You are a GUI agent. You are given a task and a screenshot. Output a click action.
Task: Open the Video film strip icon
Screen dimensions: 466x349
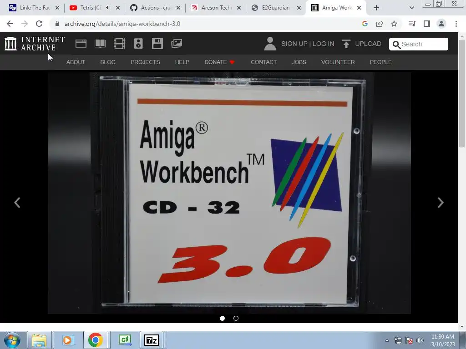point(119,44)
